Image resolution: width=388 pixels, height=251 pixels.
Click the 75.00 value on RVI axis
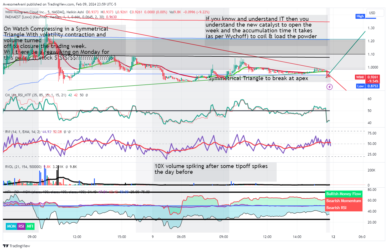click(x=372, y=133)
